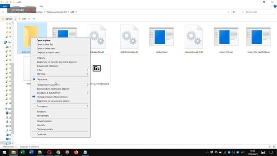Open the notification center icon
This screenshot has width=277, height=156.
[271, 153]
